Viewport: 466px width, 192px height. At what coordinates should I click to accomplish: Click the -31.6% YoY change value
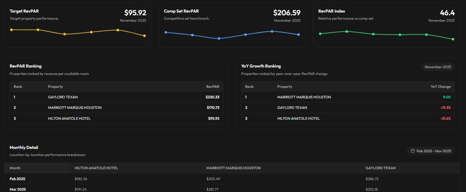pos(445,118)
